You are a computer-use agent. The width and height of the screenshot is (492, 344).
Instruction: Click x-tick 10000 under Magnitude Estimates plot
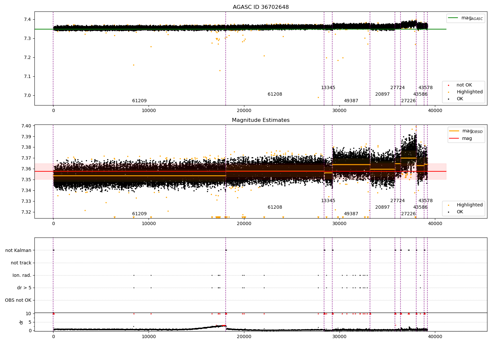coord(149,223)
